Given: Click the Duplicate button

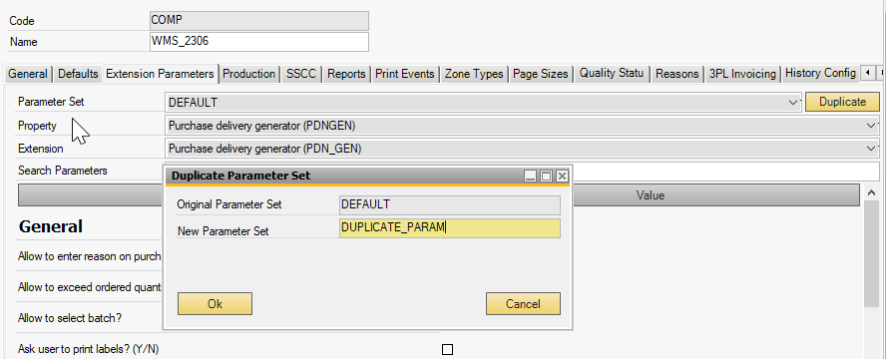Looking at the screenshot, I should click(x=842, y=102).
